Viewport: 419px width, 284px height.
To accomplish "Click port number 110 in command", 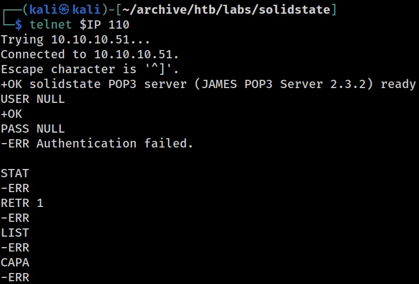I will coord(119,25).
